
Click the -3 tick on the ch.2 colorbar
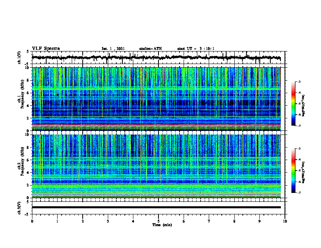click(299, 149)
